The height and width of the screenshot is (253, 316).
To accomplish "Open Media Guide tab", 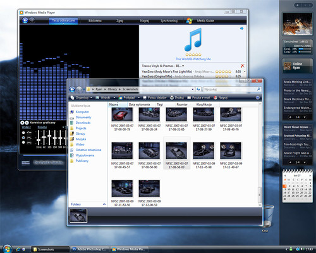I will click(205, 21).
